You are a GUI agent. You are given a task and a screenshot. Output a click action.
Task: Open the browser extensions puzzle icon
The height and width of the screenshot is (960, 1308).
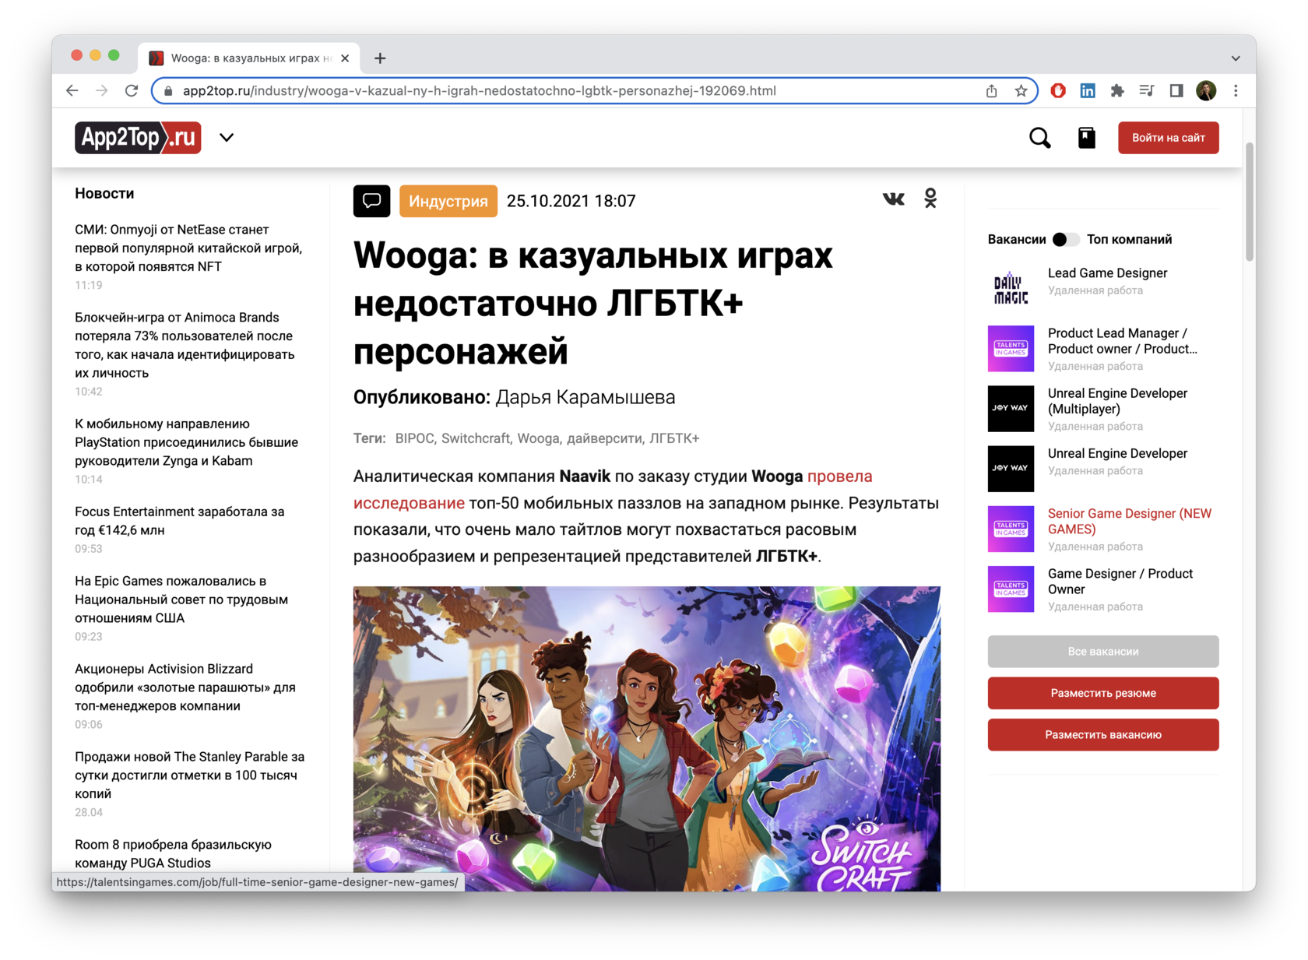pos(1117,91)
